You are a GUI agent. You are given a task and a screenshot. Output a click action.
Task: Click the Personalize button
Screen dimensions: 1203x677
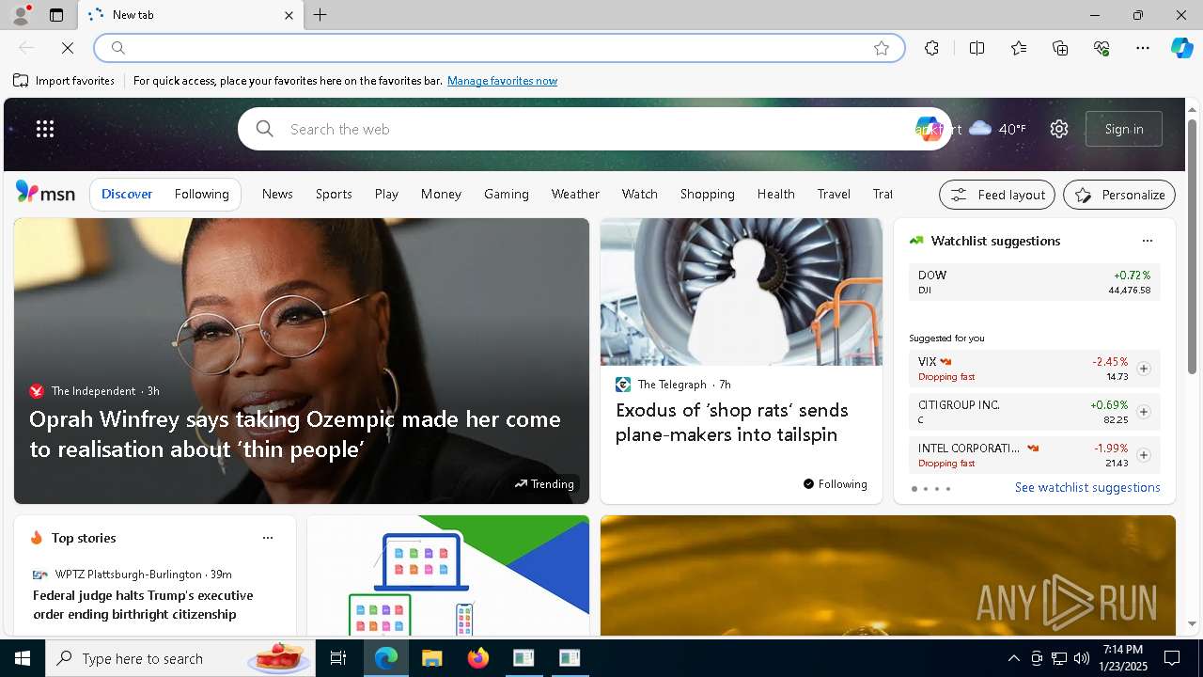pyautogui.click(x=1119, y=195)
